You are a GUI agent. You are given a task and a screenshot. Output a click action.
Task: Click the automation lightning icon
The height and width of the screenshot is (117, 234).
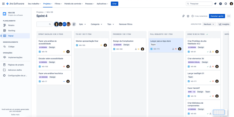coord(183,16)
